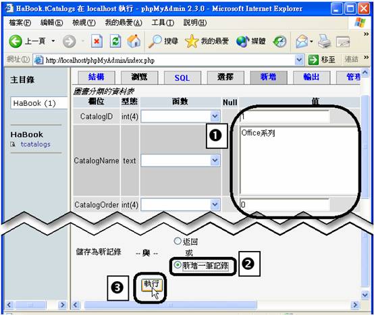The image size is (374, 315).
Task: Click the IE icon in the title bar
Action: 9,9
